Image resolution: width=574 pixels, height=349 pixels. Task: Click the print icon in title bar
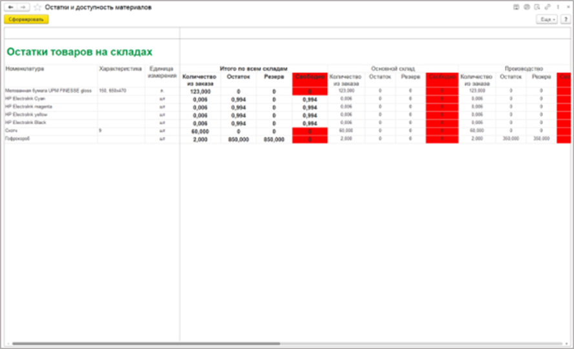527,6
